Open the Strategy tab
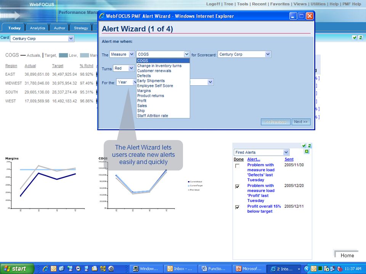 click(81, 28)
